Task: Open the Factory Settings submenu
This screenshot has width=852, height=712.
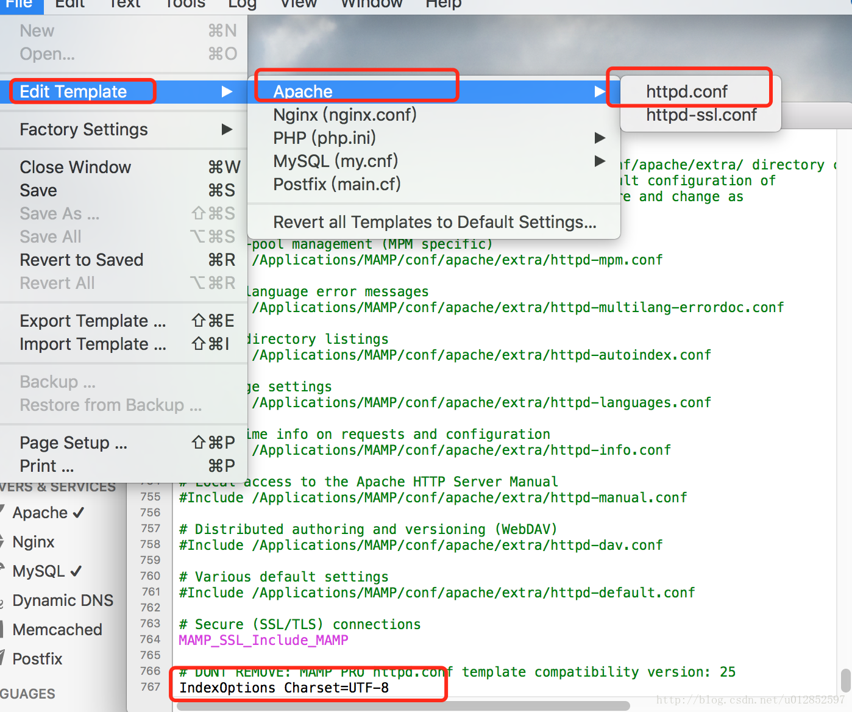Action: pyautogui.click(x=124, y=129)
